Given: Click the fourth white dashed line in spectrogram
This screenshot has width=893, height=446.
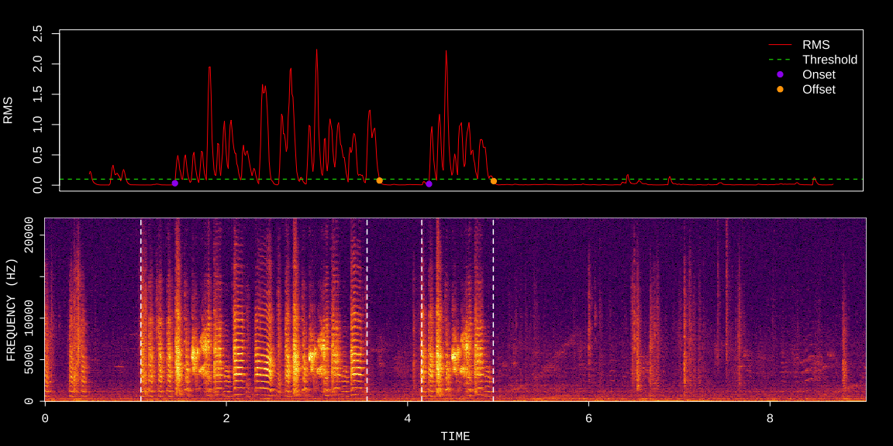Looking at the screenshot, I should click(493, 310).
